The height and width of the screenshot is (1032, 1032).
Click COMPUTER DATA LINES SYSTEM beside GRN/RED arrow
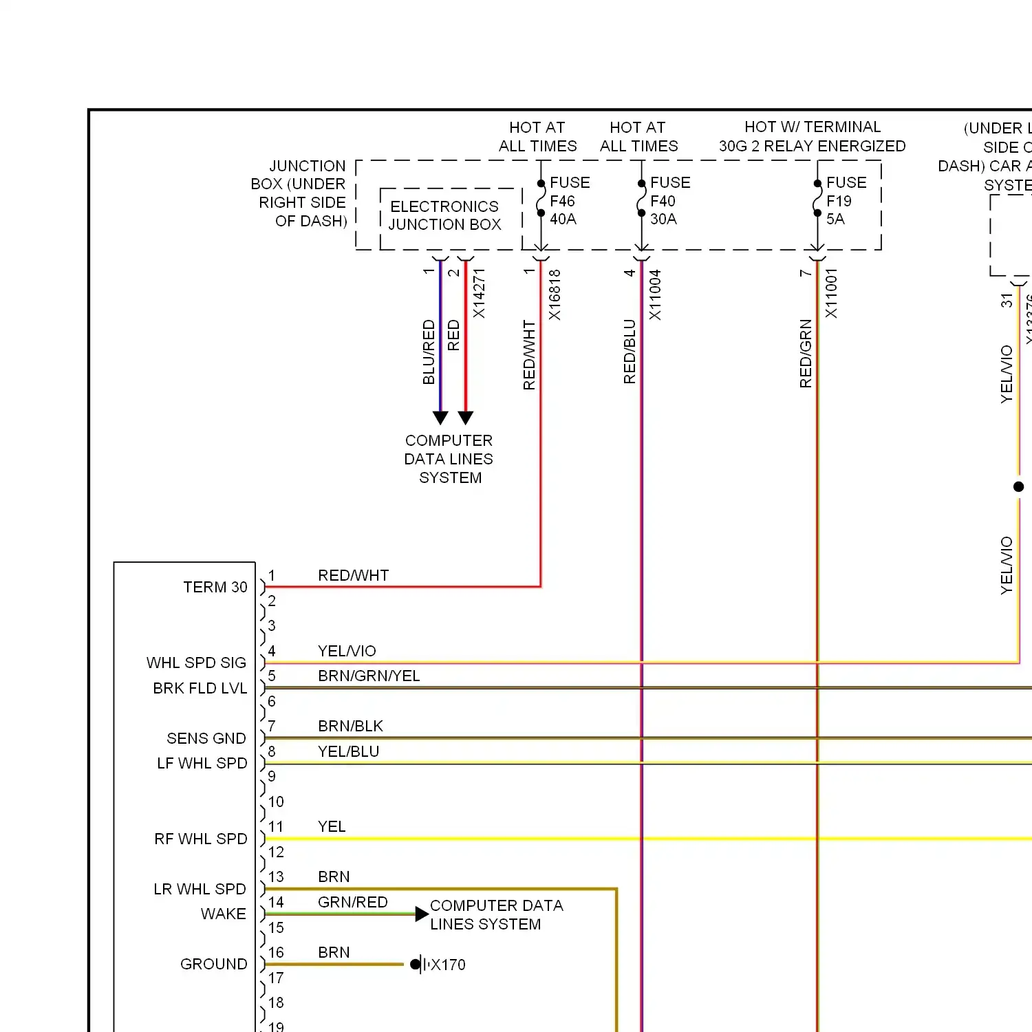tap(497, 914)
